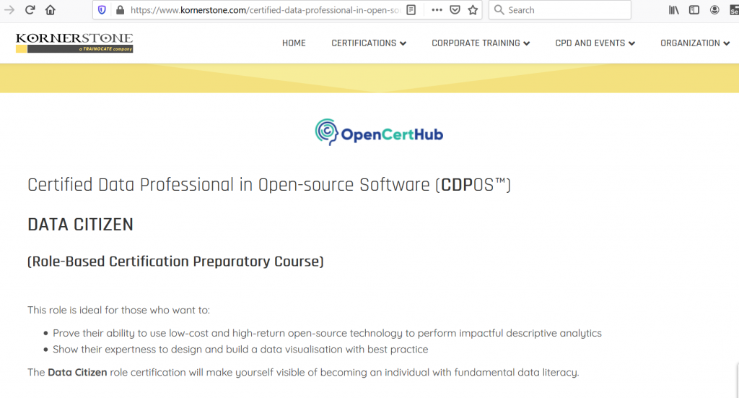Show sidebars from the toolbar
Image resolution: width=739 pixels, height=398 pixels.
(x=694, y=10)
